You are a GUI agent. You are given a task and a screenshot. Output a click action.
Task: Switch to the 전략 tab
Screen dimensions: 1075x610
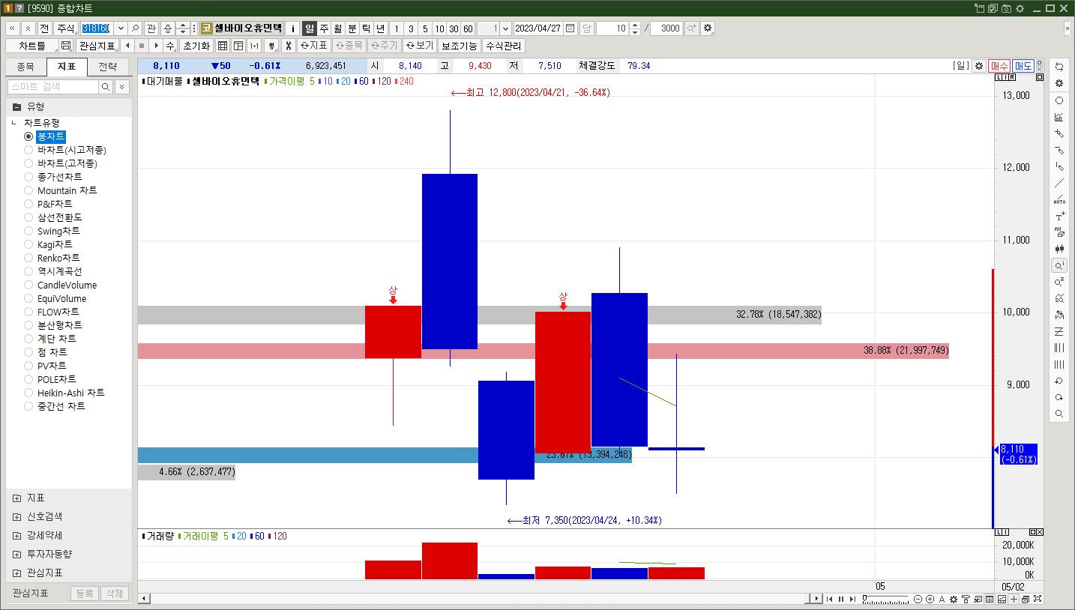click(x=108, y=67)
